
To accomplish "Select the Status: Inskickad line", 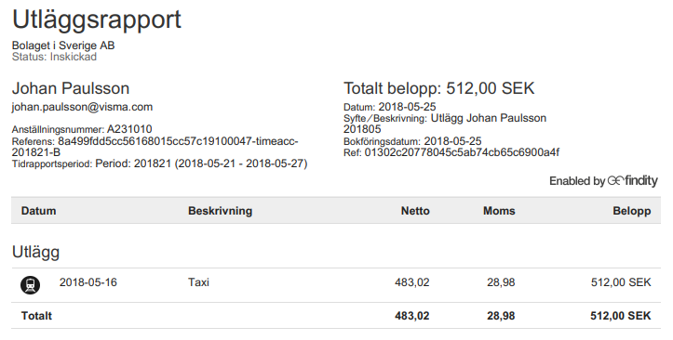I will coord(54,57).
